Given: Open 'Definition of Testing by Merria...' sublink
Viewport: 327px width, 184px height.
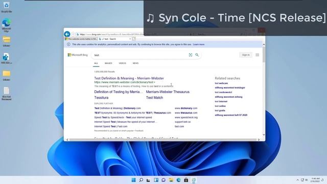Looking at the screenshot, I should pyautogui.click(x=119, y=92).
